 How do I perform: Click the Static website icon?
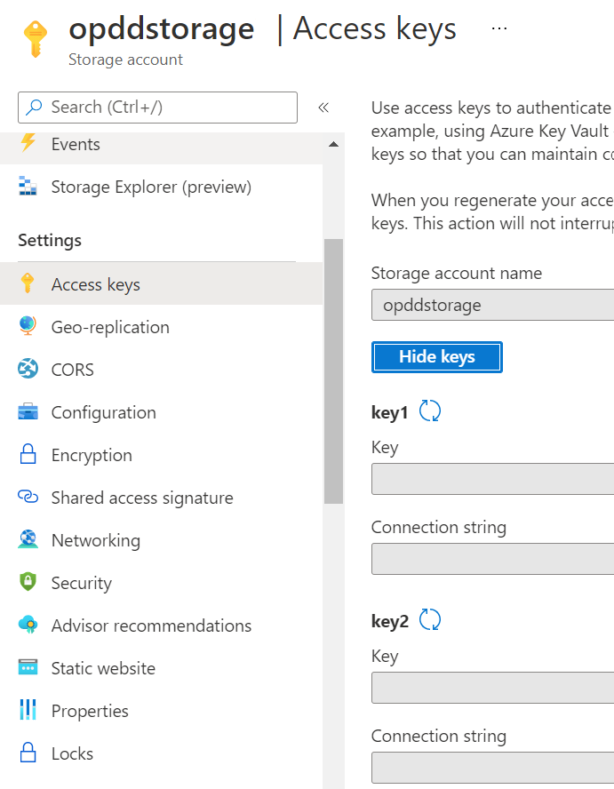tap(28, 667)
